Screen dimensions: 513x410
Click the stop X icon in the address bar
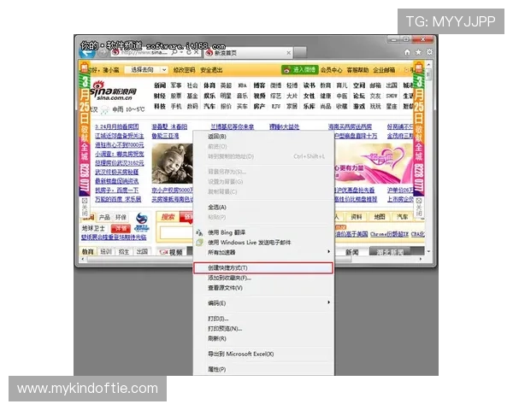(x=196, y=52)
